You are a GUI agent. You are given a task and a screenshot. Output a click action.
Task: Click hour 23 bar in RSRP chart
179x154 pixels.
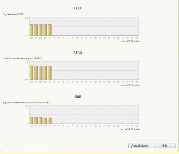pyautogui.click(x=45, y=30)
